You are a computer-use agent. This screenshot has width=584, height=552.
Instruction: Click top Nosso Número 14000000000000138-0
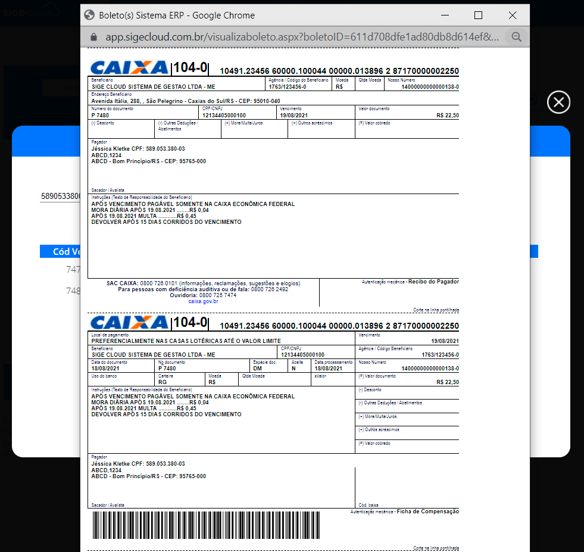(430, 87)
